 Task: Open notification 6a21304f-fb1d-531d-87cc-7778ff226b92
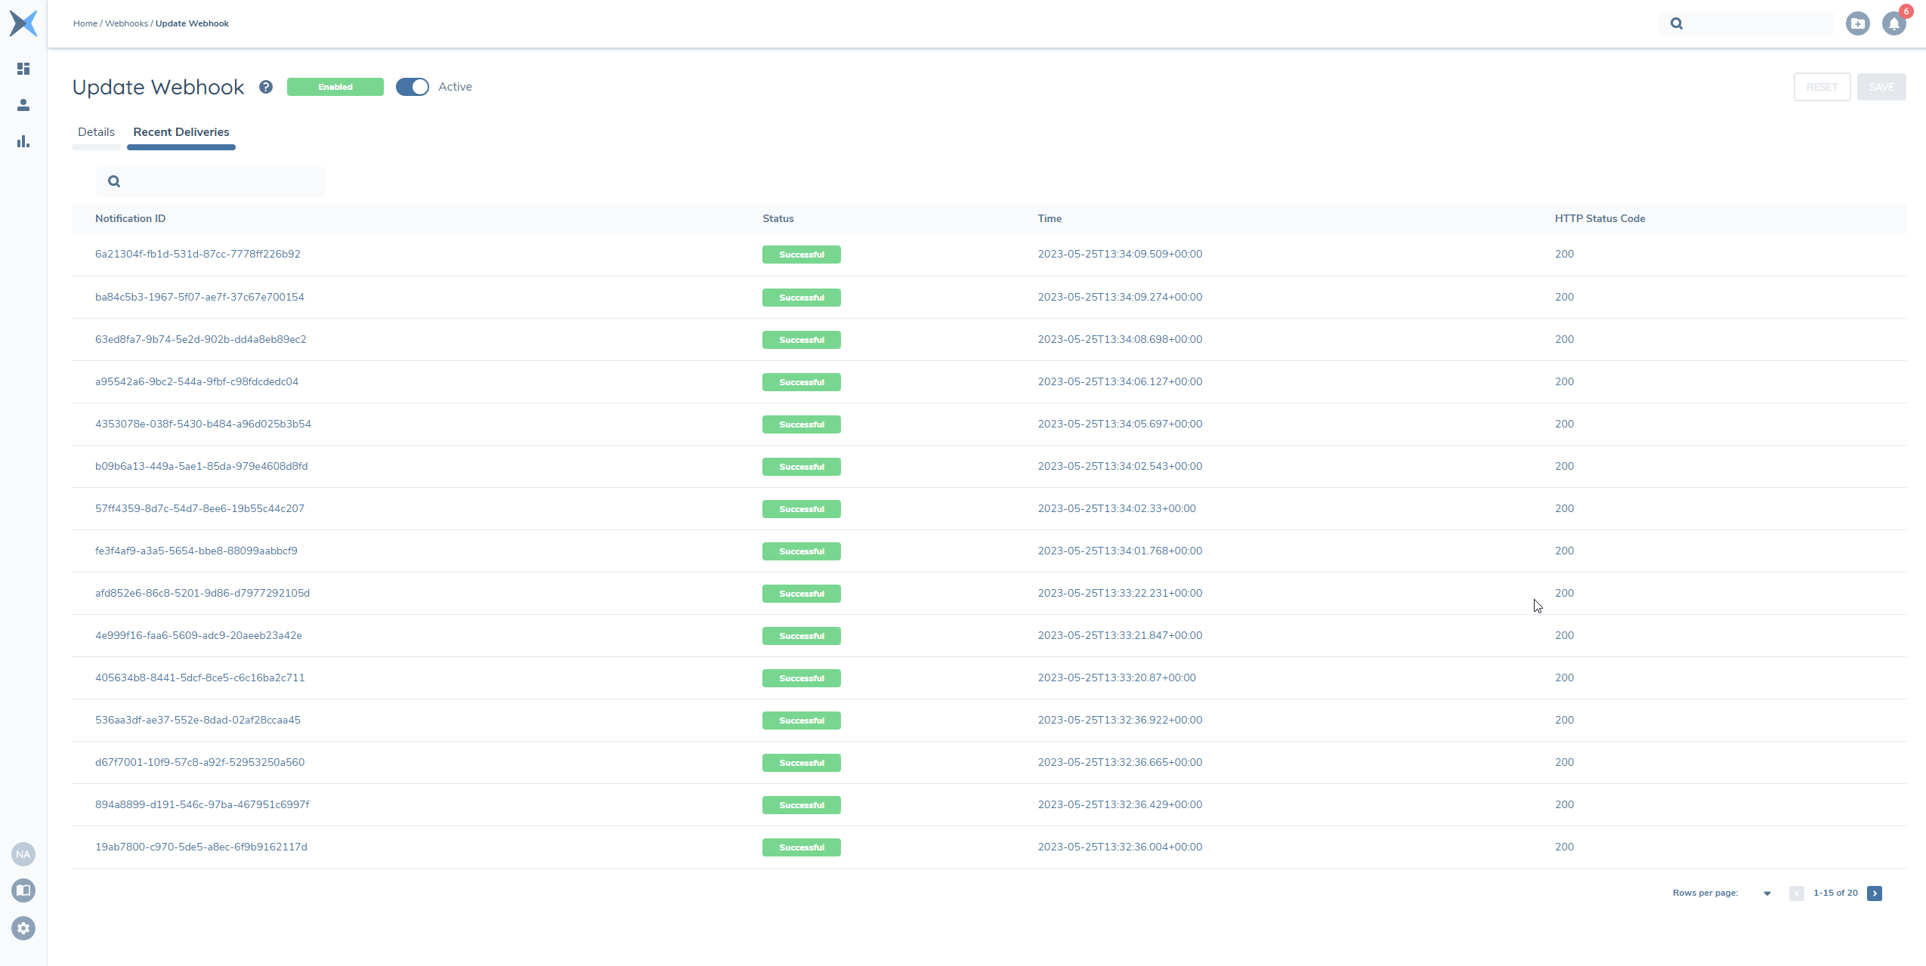198,254
